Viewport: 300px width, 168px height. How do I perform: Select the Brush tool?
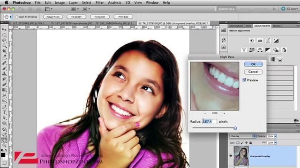(4, 68)
